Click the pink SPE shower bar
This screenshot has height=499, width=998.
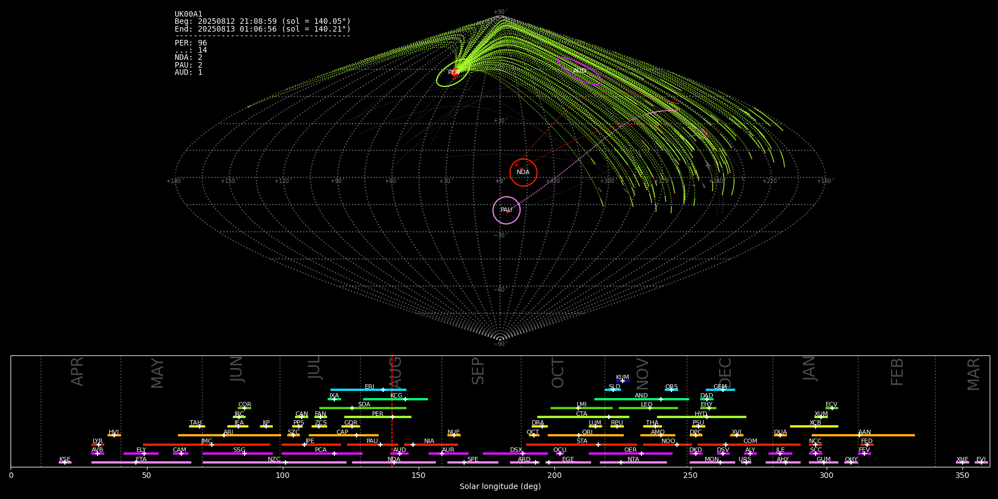[473, 462]
